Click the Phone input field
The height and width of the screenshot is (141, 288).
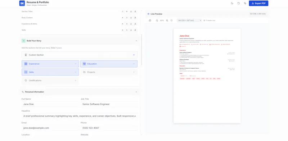[109, 128]
